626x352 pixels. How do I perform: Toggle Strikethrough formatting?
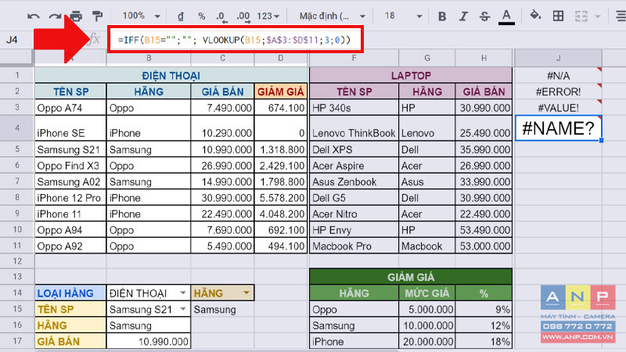(484, 16)
